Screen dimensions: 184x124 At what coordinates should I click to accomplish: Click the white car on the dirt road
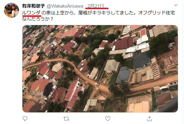tap(97, 84)
